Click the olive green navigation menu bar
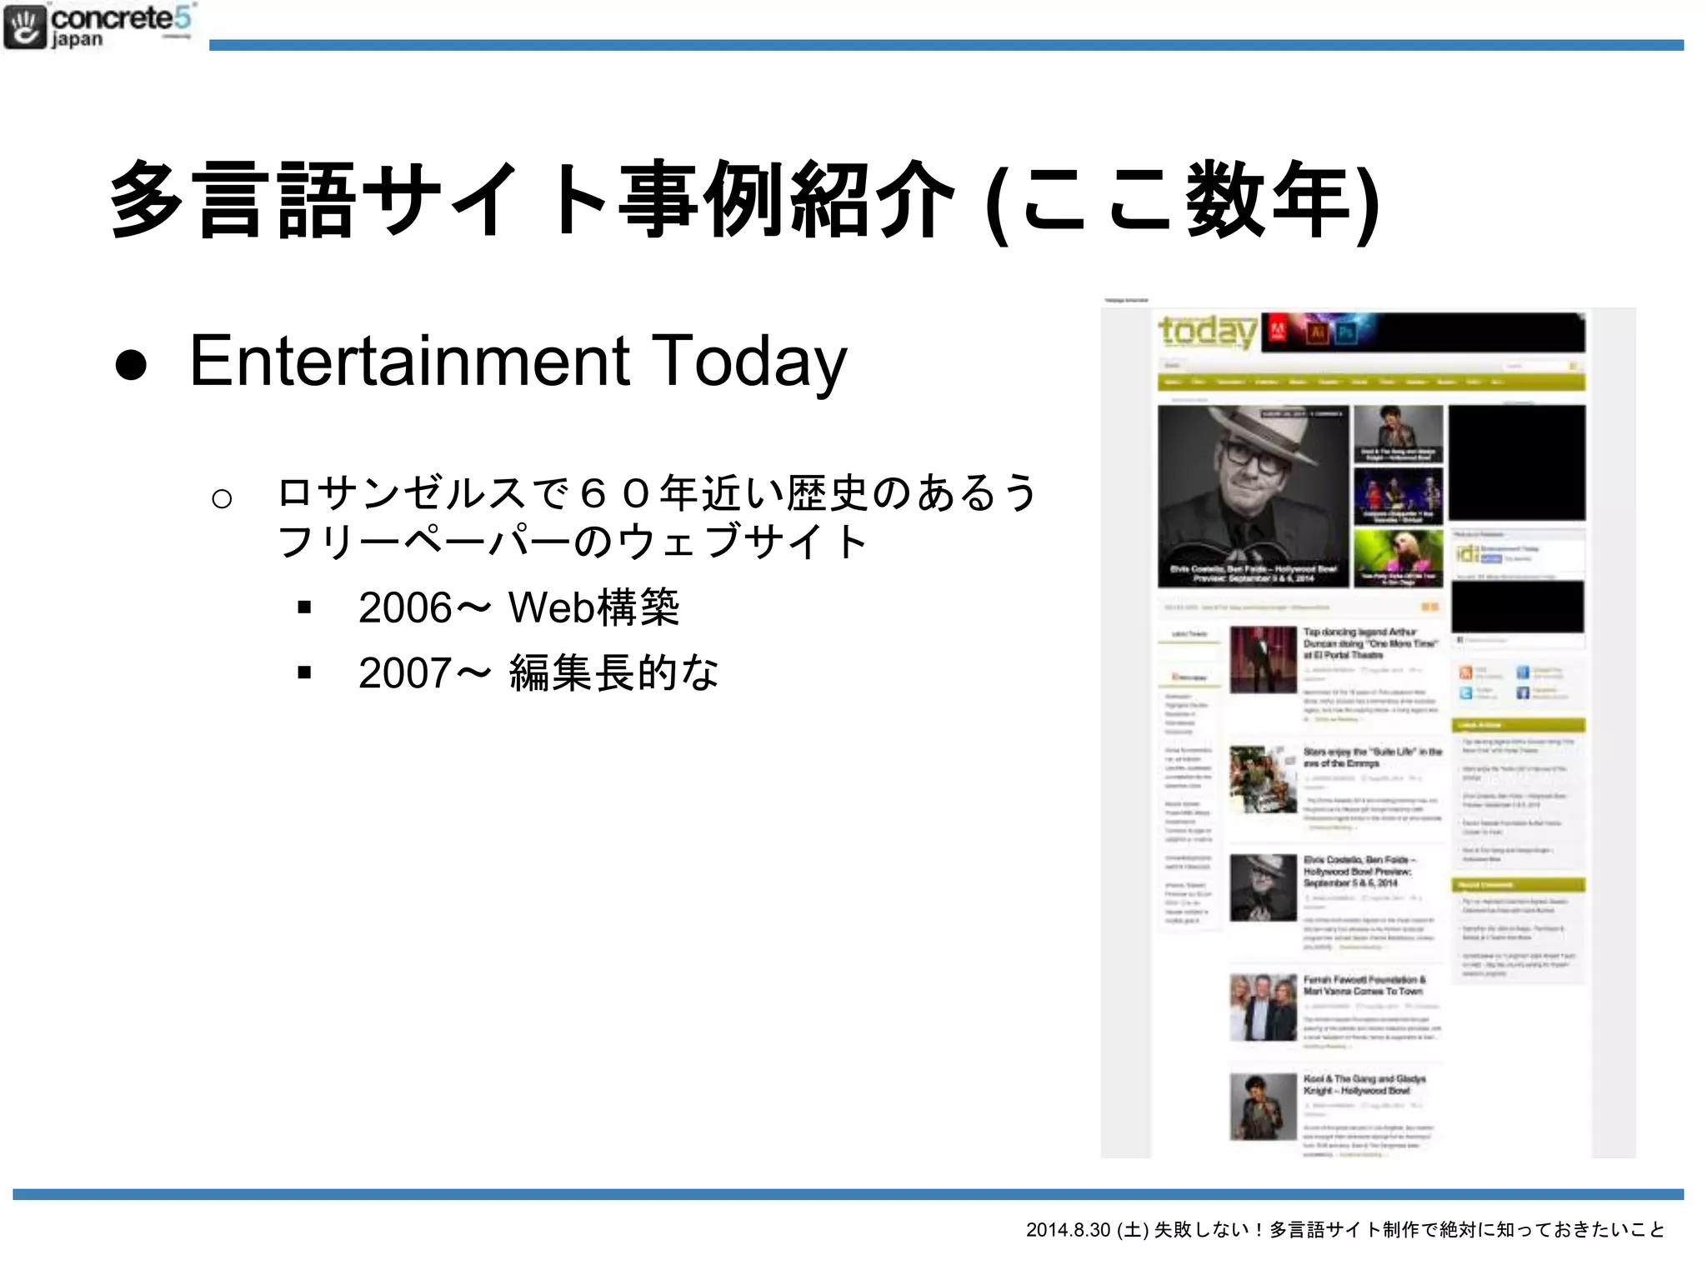Image resolution: width=1707 pixels, height=1280 pixels. coord(1371,382)
